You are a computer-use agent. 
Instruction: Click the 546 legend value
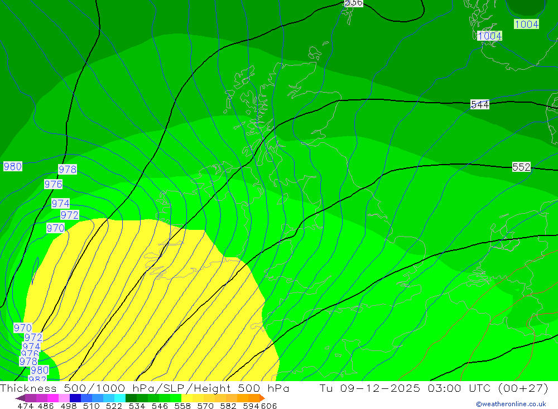point(160,406)
